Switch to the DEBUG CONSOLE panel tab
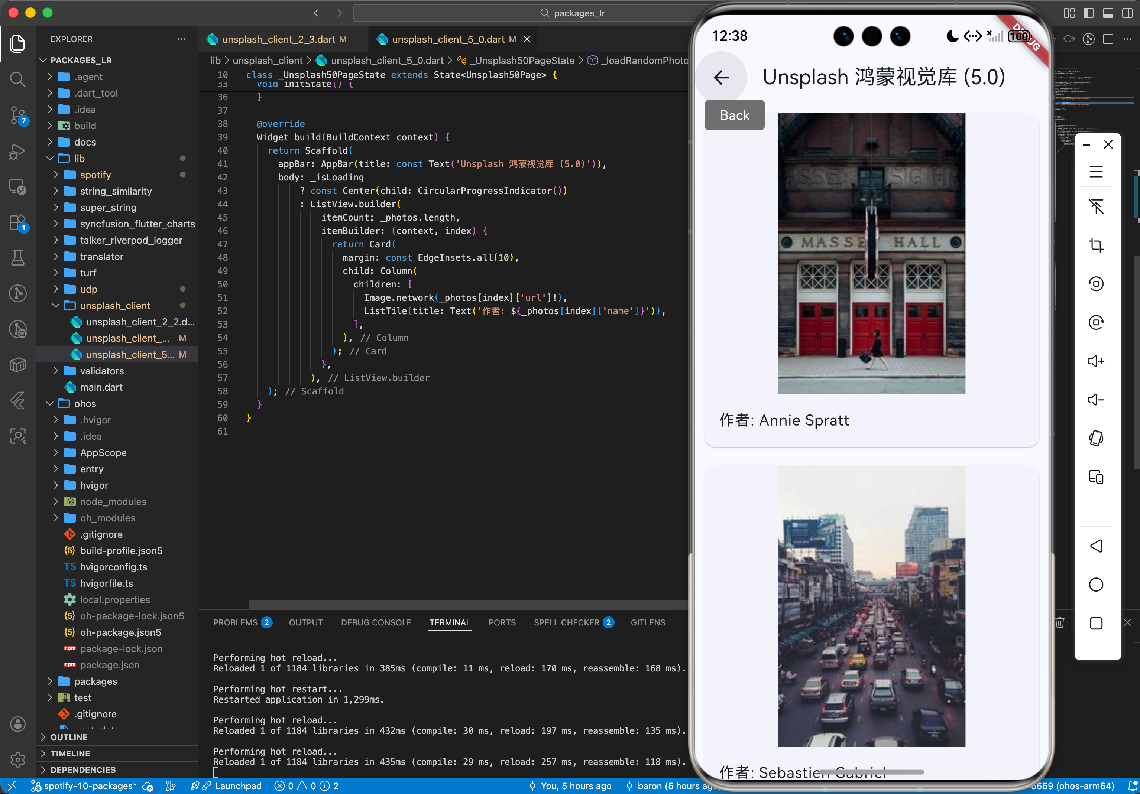The image size is (1140, 794). pos(376,622)
